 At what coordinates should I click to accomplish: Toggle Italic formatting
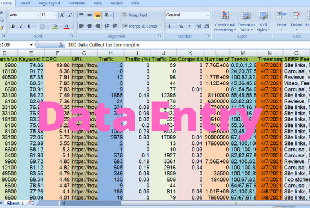tap(21, 26)
